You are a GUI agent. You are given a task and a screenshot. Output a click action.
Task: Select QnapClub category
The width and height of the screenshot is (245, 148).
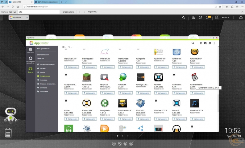coord(40,59)
